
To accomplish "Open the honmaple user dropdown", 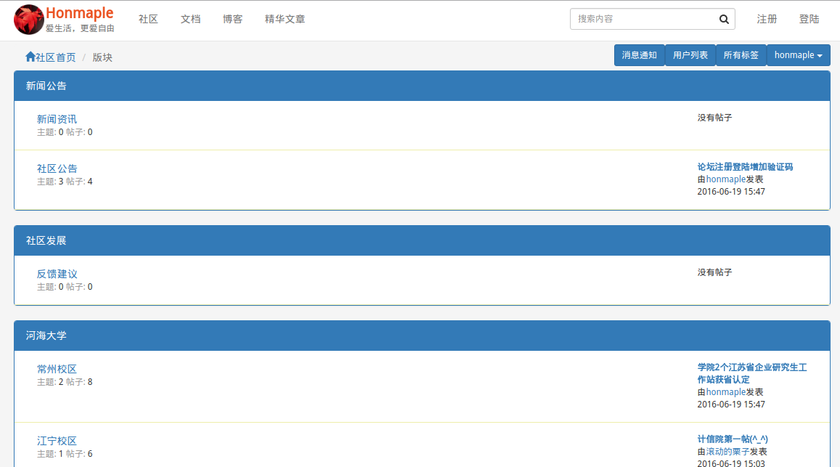I will point(798,55).
